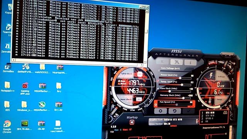Select the NiceHashMi archive icon
The image size is (247, 139).
pos(60,69)
